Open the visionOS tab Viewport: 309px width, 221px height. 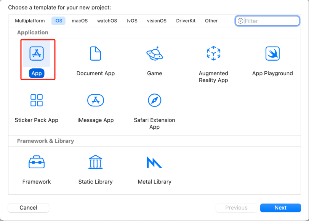click(157, 21)
